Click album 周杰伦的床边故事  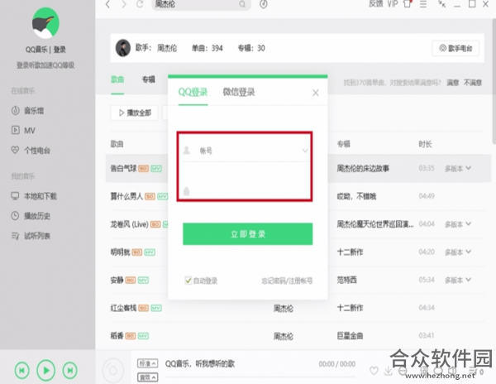(x=363, y=169)
